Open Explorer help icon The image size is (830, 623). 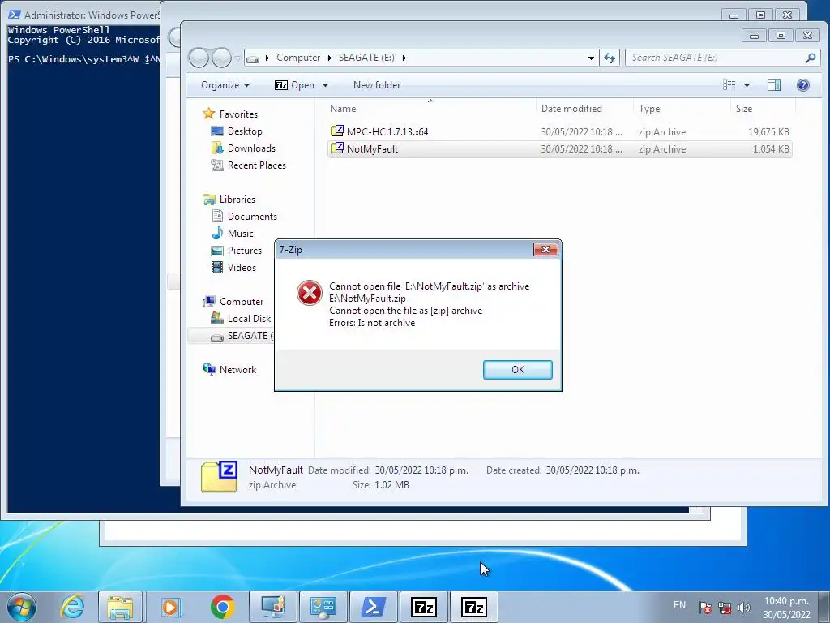(x=803, y=84)
